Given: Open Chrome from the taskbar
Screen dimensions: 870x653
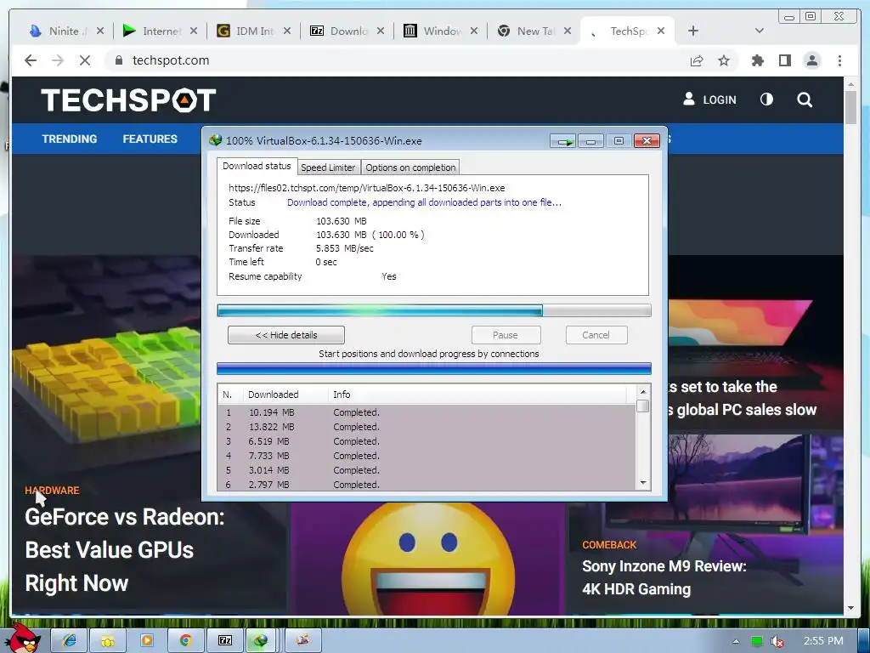Looking at the screenshot, I should [x=185, y=641].
